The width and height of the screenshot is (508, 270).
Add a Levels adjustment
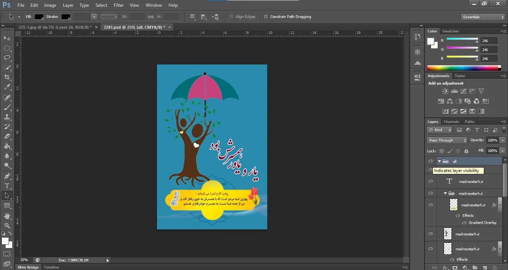[x=454, y=91]
